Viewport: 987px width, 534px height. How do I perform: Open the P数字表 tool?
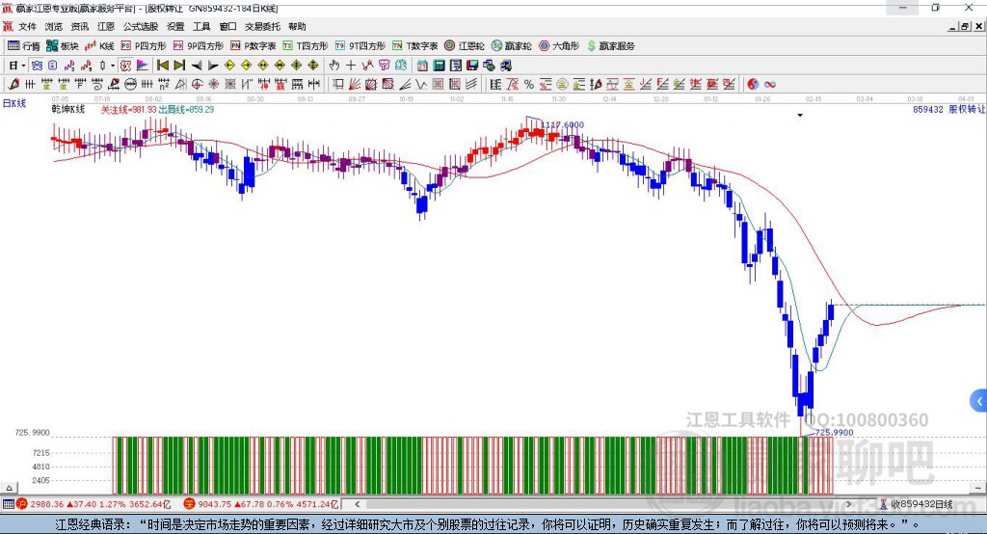pos(253,46)
